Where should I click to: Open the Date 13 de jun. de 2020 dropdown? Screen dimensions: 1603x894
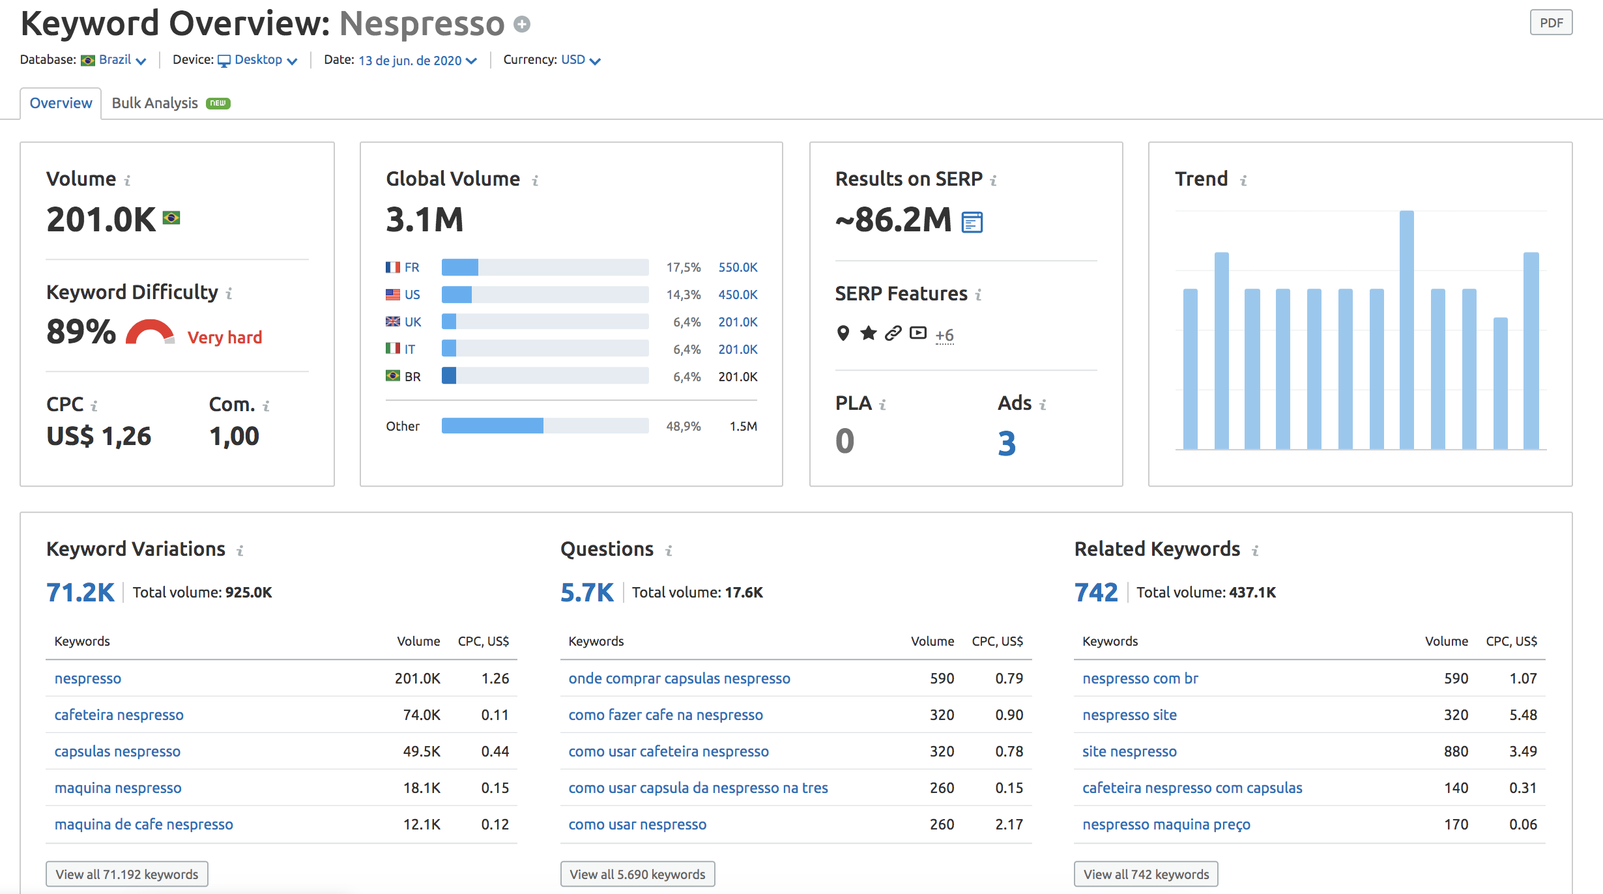(x=418, y=61)
